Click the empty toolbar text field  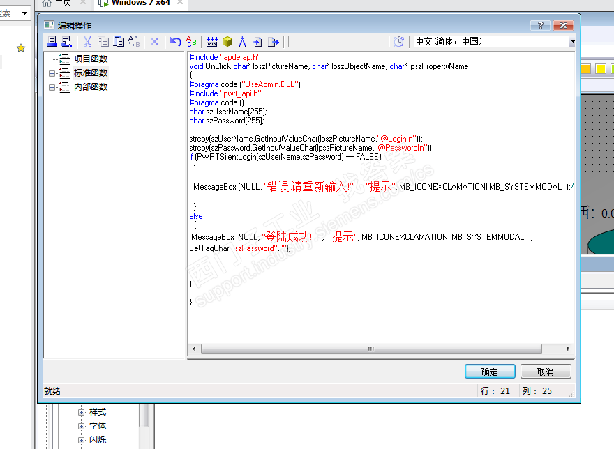pyautogui.click(x=338, y=42)
